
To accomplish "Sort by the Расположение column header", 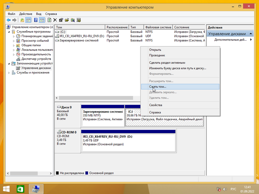I will (117, 27).
